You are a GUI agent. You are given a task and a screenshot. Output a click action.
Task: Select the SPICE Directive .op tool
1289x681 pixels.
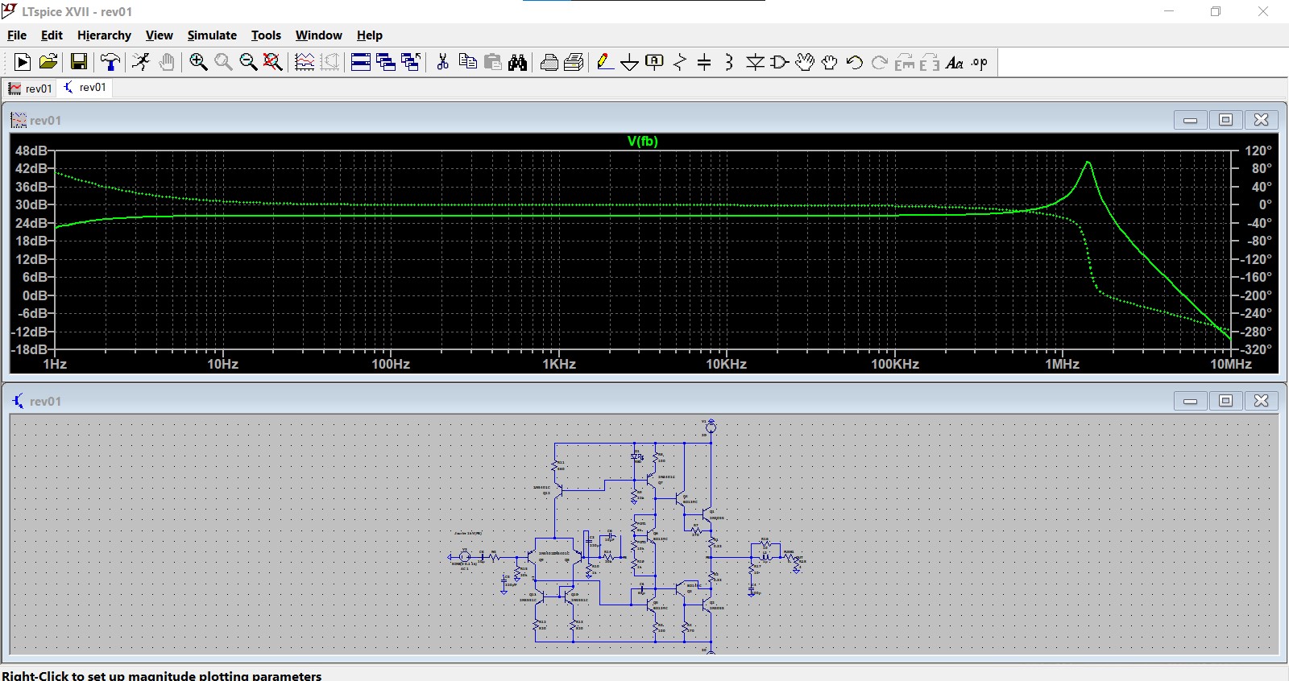pyautogui.click(x=980, y=62)
